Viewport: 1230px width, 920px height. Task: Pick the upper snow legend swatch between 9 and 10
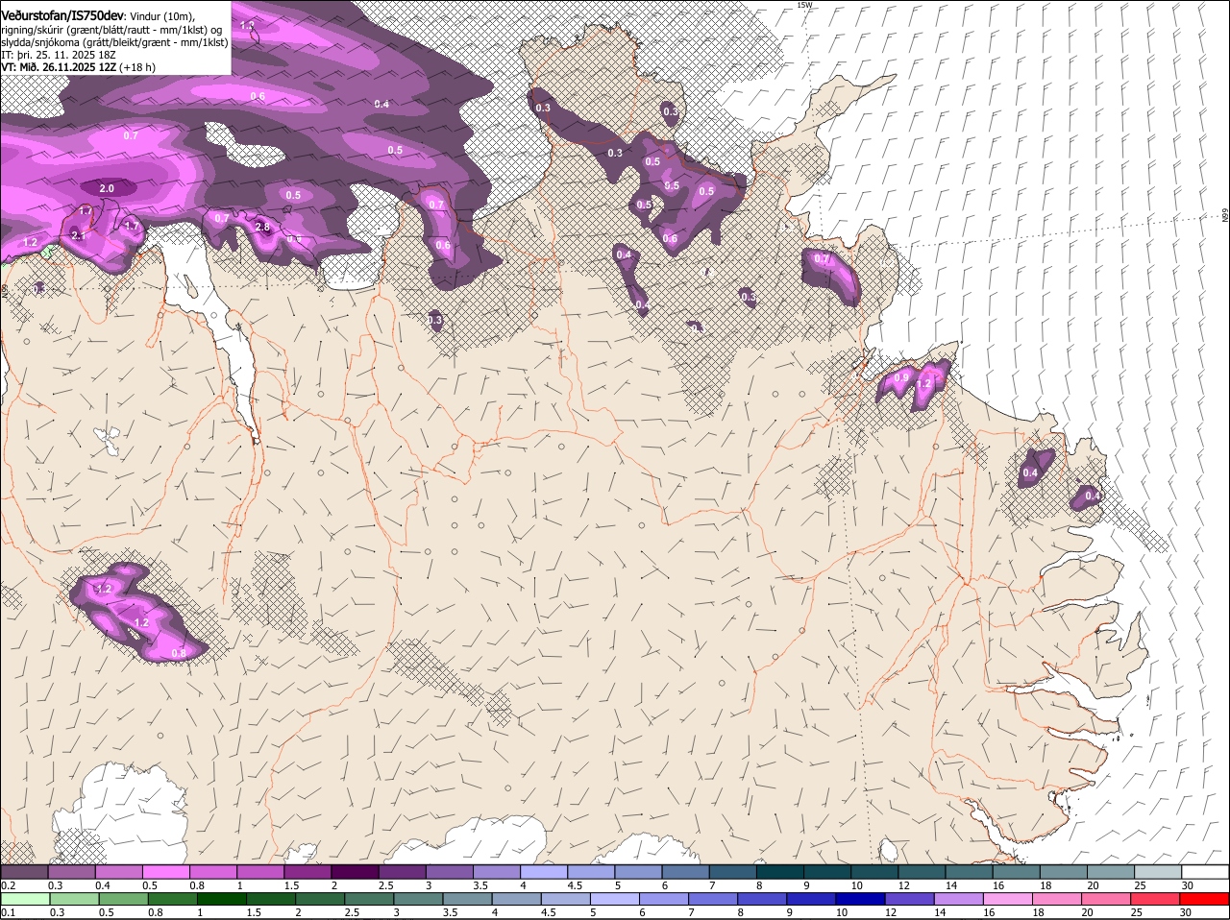click(827, 872)
